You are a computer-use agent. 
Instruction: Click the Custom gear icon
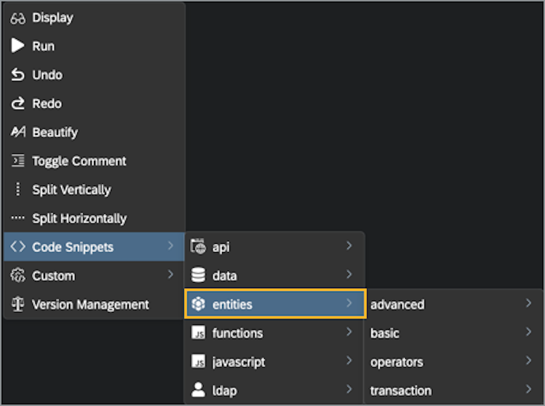(18, 275)
